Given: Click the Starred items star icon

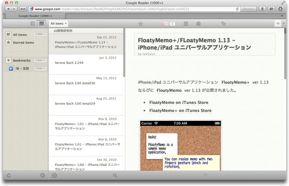Looking at the screenshot, I should coord(8,42).
